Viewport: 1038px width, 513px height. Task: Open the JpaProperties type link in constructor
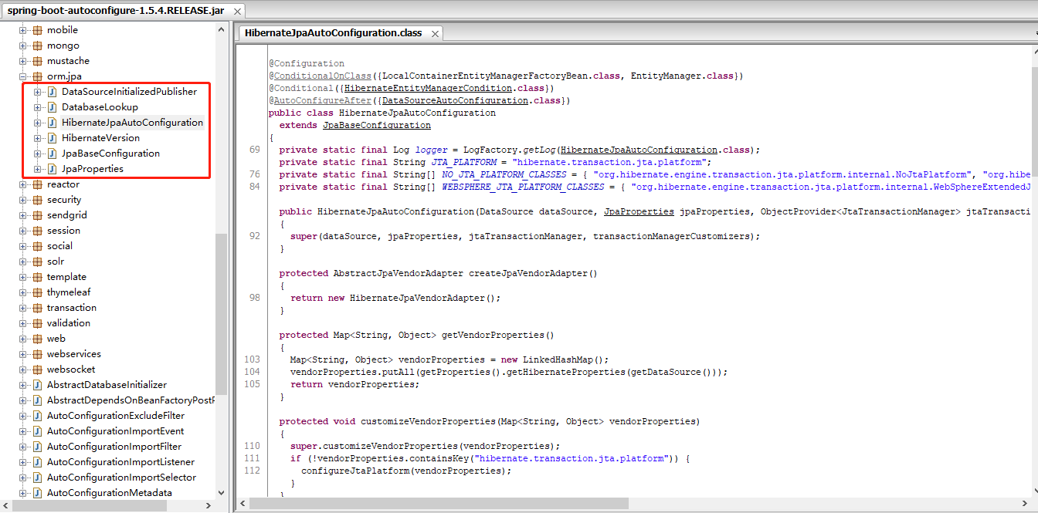coord(639,211)
